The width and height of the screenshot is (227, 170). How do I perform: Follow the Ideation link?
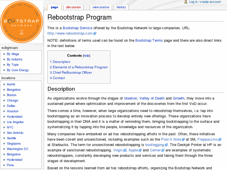tap(131, 98)
